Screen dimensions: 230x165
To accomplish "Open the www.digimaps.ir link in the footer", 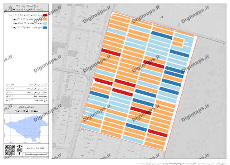I will tap(177, 164).
